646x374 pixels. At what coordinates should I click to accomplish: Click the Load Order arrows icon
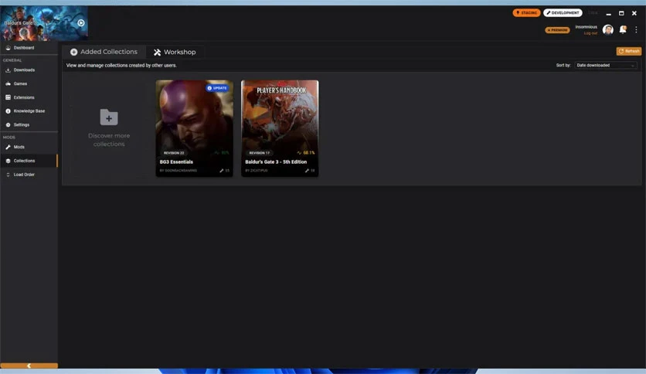coord(8,175)
